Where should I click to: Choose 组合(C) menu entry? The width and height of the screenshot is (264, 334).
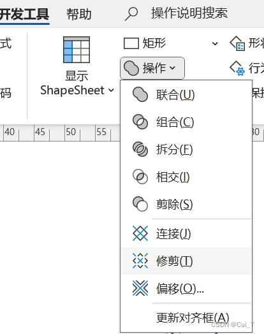pyautogui.click(x=186, y=122)
